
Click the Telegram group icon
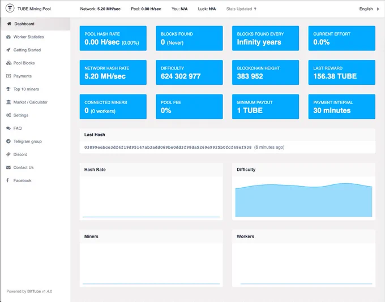tap(8, 141)
